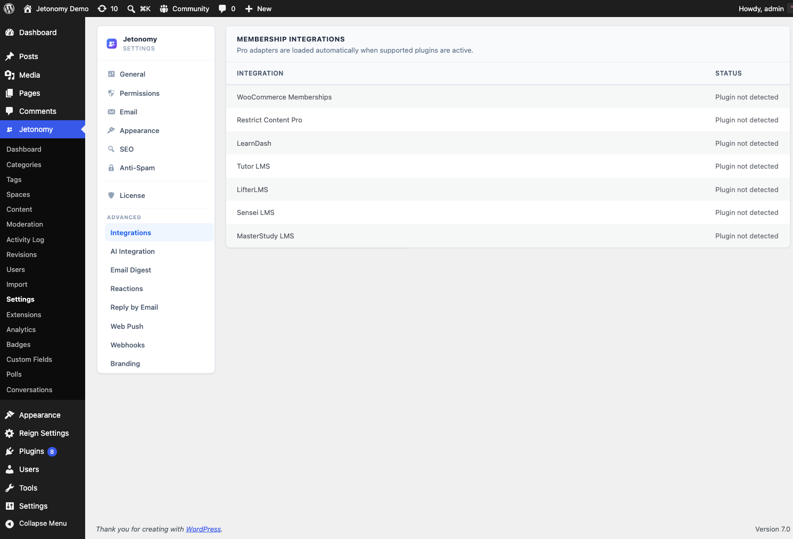
Task: Open the Polls submenu item
Action: 14,374
